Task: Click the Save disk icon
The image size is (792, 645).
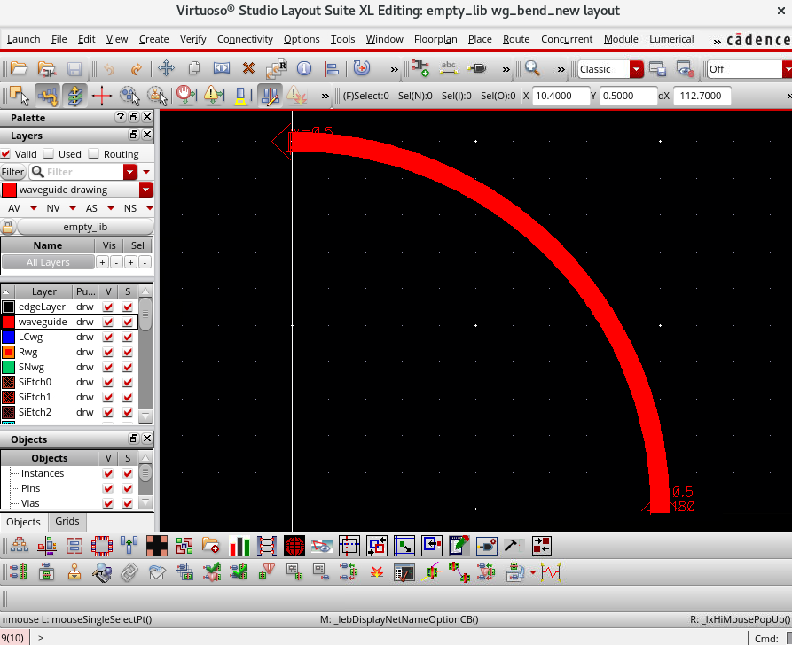Action: (74, 68)
